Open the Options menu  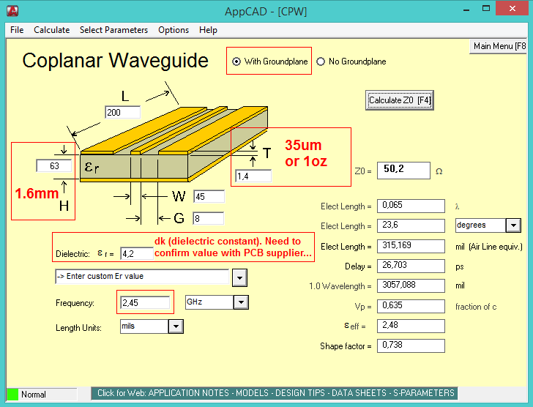174,30
